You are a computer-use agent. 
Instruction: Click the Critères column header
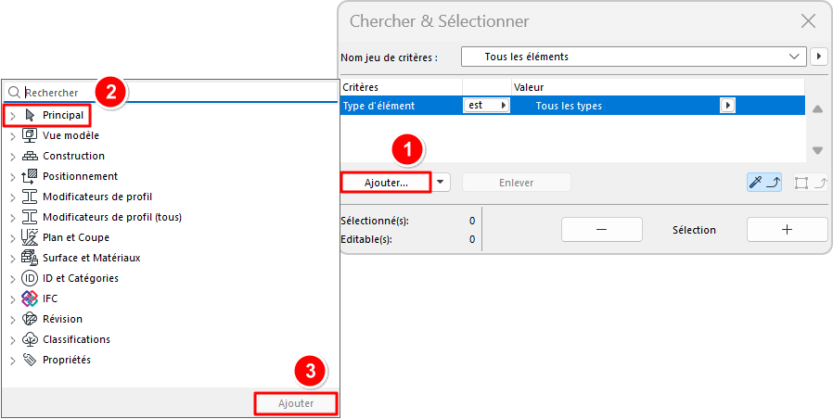pos(401,87)
